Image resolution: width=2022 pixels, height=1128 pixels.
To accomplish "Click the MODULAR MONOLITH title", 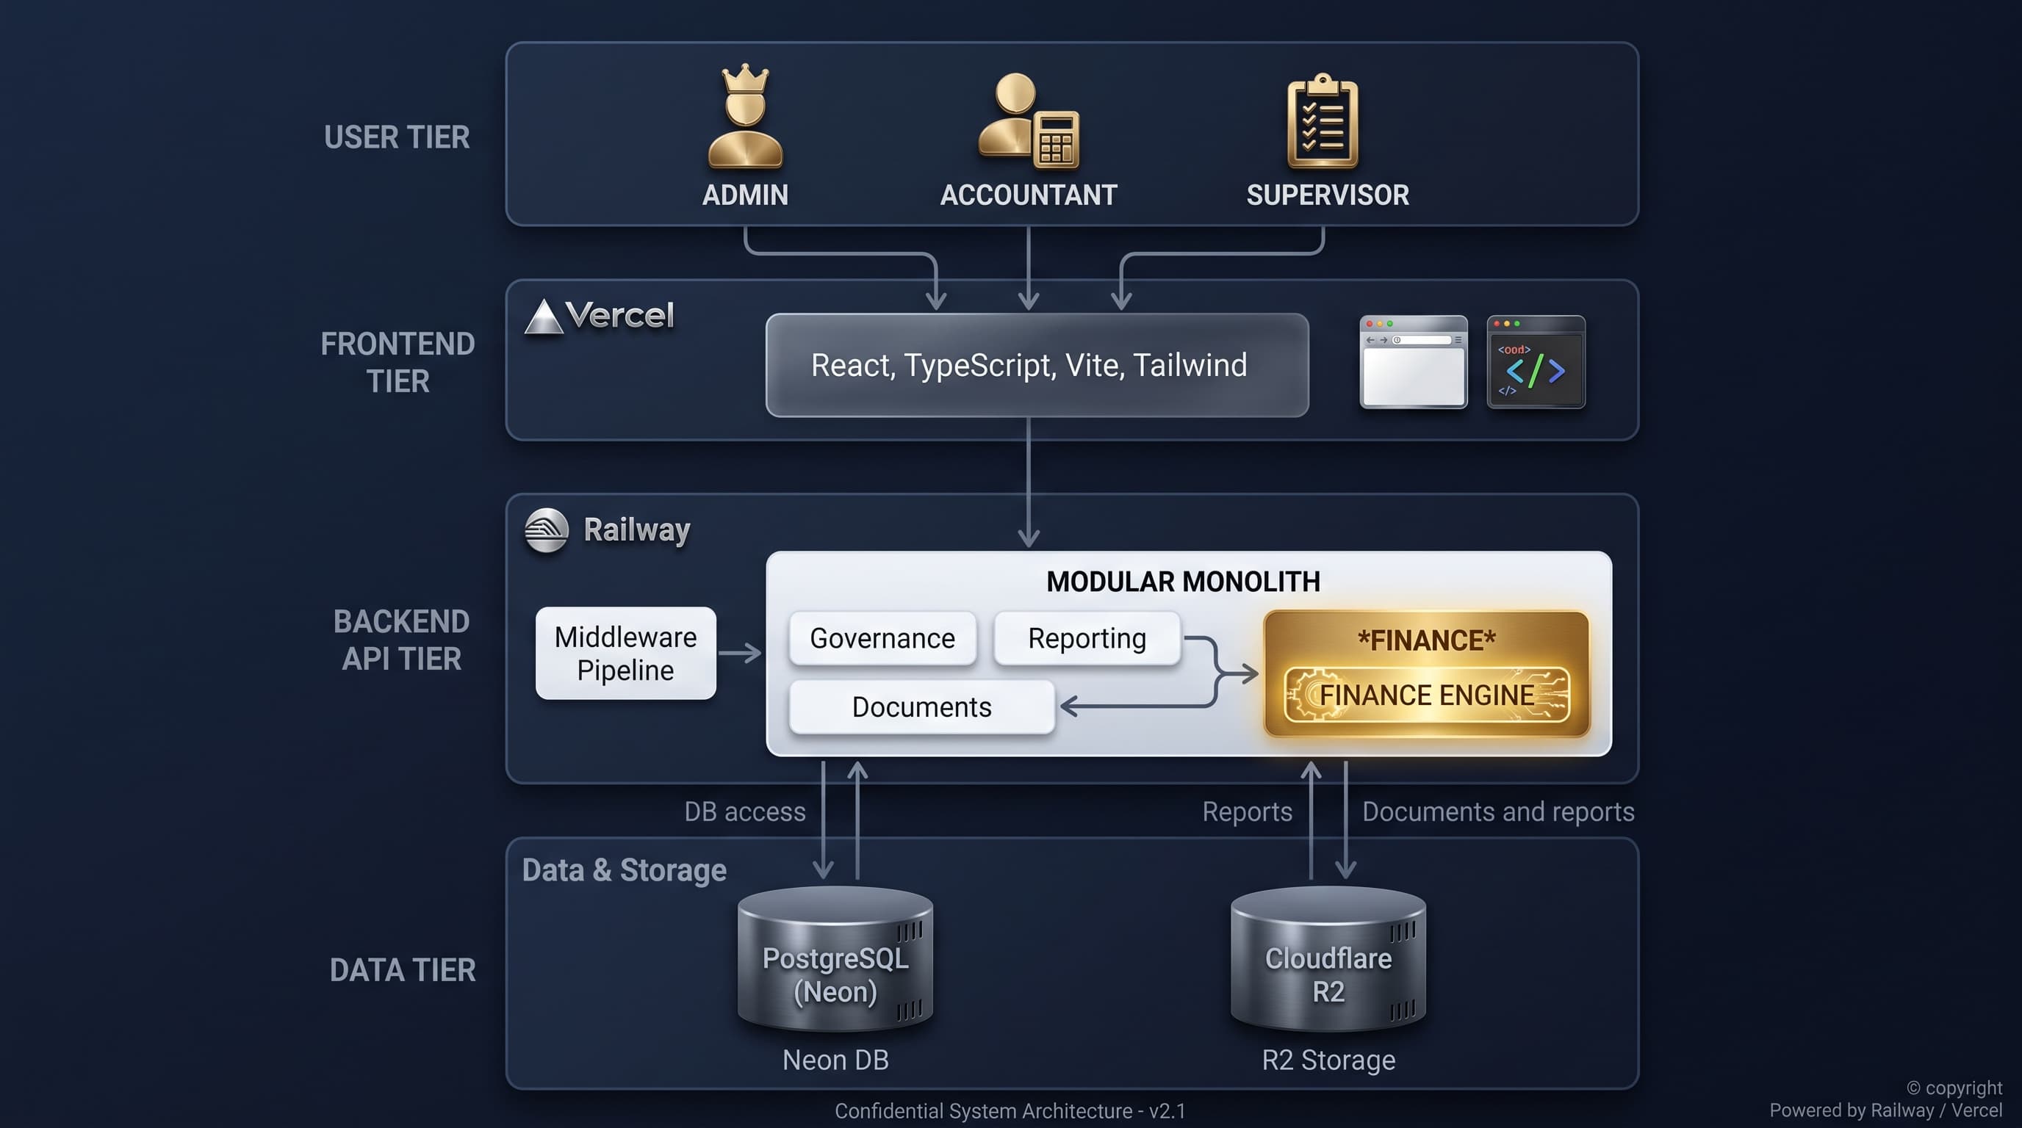I will [1183, 582].
